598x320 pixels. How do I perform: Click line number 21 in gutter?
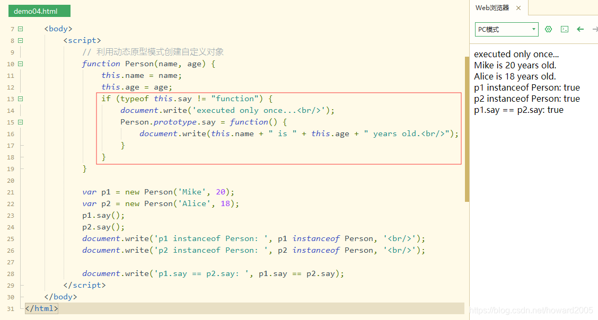point(11,192)
